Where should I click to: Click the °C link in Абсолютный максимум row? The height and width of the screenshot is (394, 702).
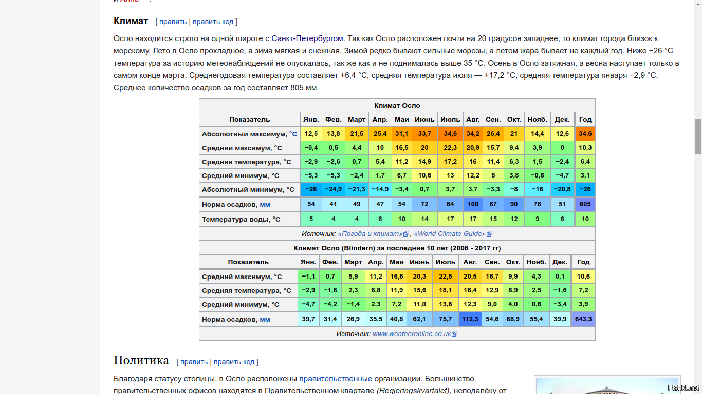tap(293, 134)
